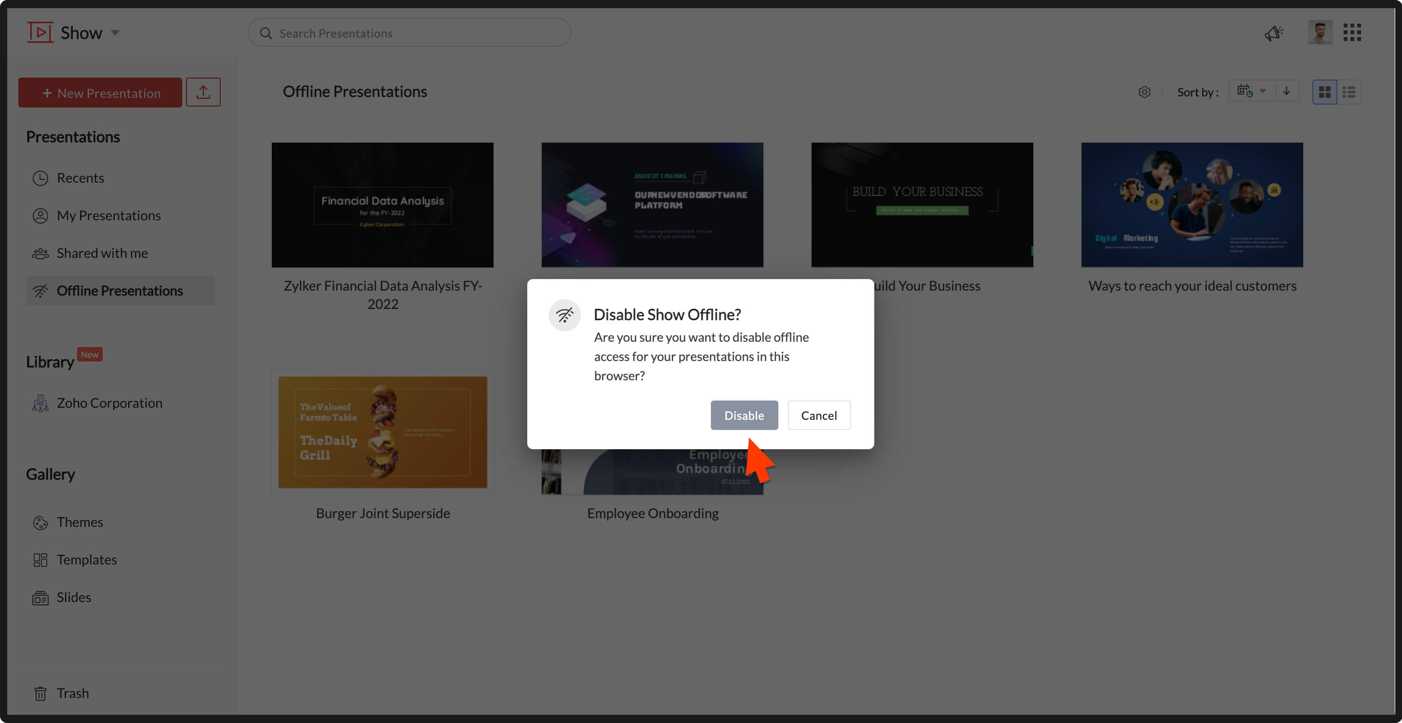This screenshot has width=1402, height=723.
Task: Switch to list view layout
Action: click(1349, 92)
